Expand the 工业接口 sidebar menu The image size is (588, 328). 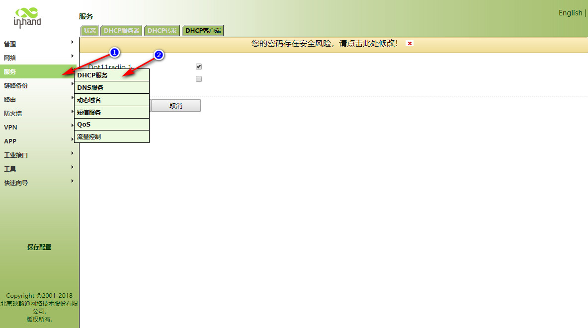[16, 155]
